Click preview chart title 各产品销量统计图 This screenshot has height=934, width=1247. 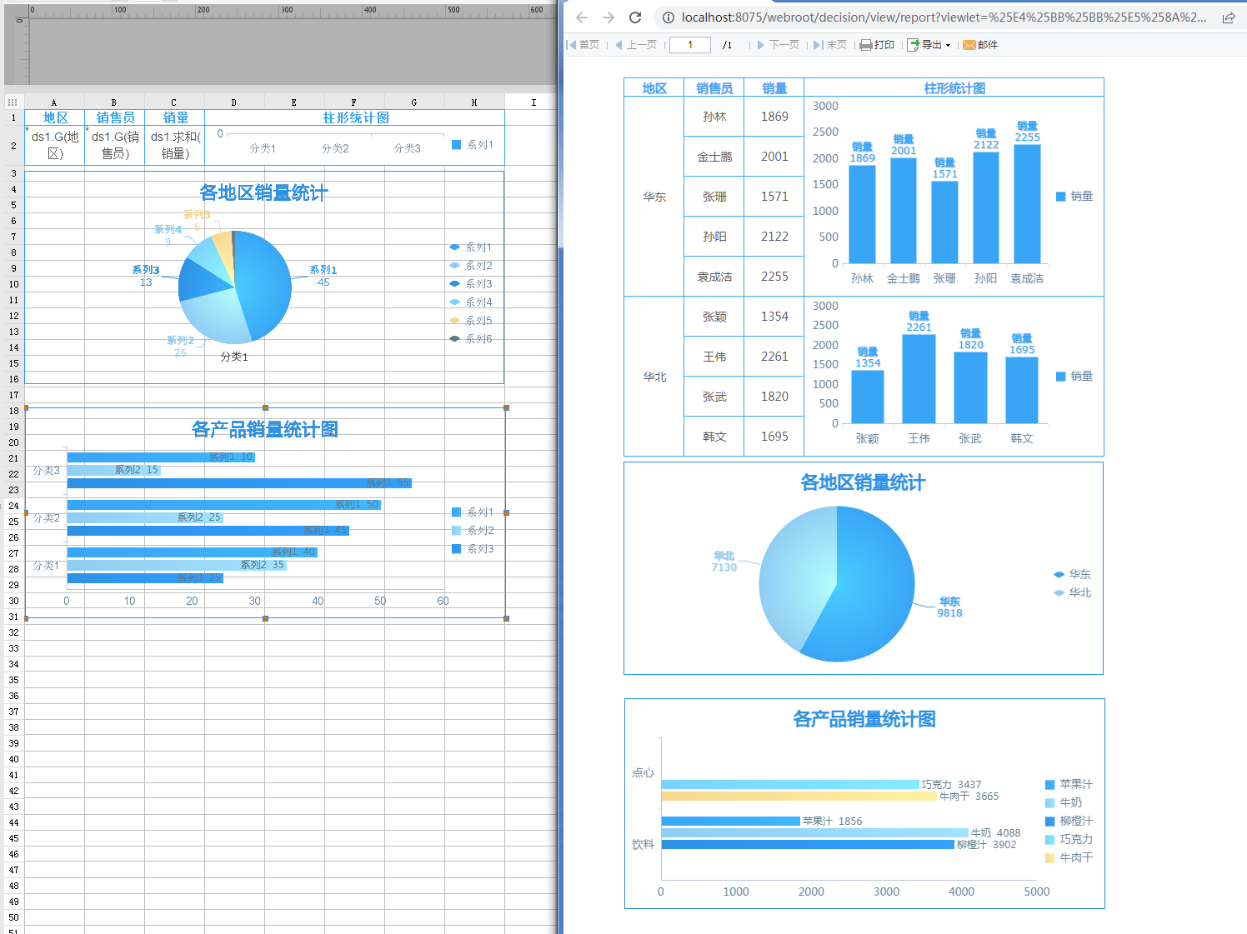click(x=864, y=720)
